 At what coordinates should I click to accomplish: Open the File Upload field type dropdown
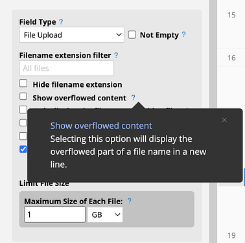(72, 35)
